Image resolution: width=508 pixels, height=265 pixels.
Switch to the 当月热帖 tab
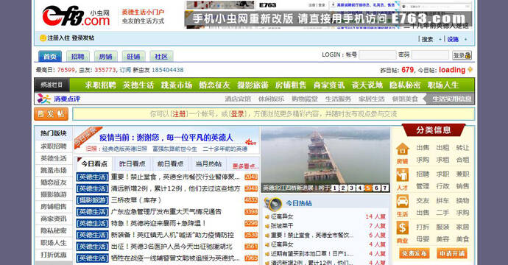pyautogui.click(x=208, y=164)
